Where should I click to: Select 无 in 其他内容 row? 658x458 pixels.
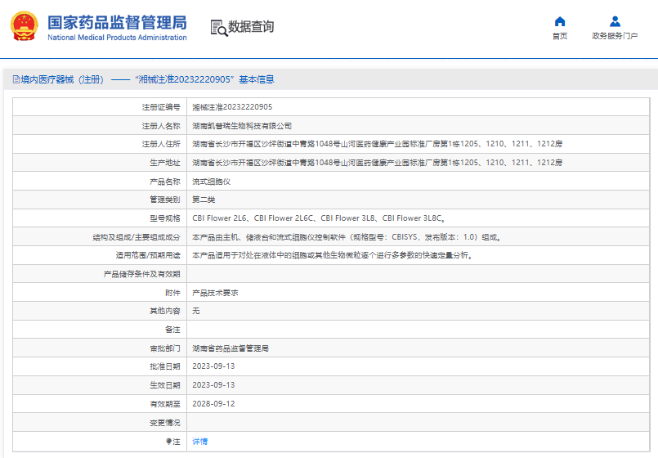pos(196,311)
